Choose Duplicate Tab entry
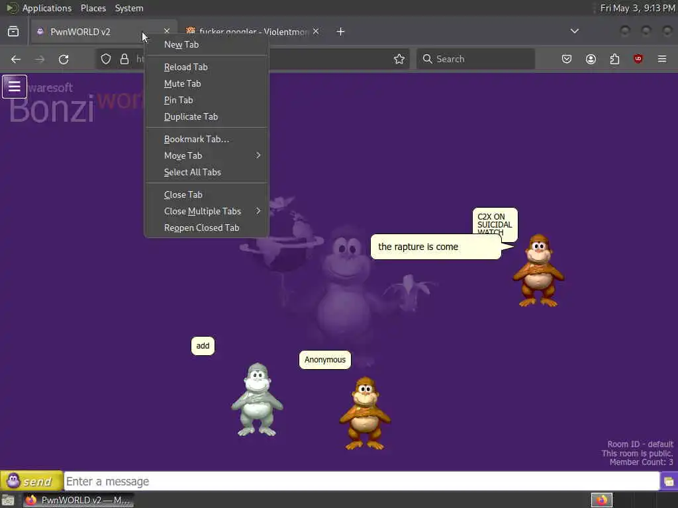This screenshot has height=508, width=678. click(207, 116)
